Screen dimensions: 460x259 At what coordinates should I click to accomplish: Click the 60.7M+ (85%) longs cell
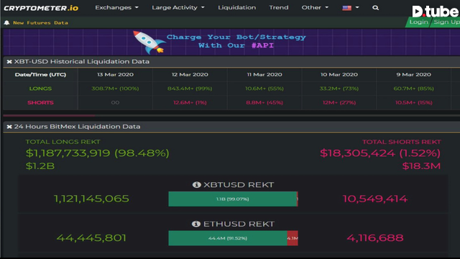coord(414,88)
